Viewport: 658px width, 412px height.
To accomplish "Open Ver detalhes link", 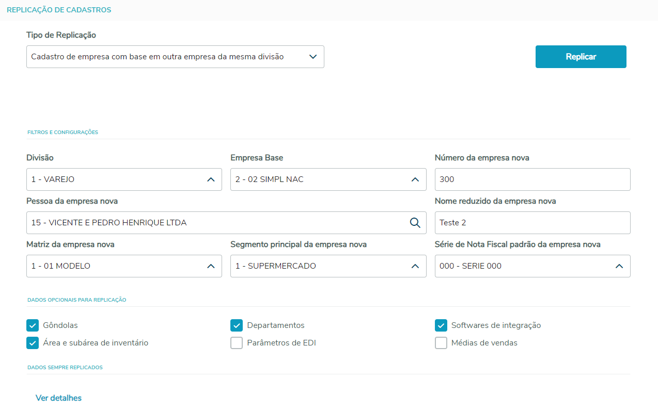I will 58,398.
